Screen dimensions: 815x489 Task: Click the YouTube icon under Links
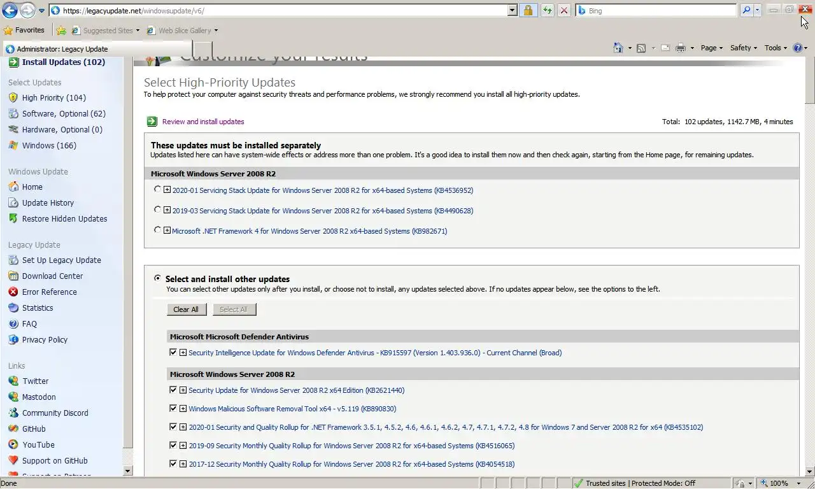[x=13, y=444]
